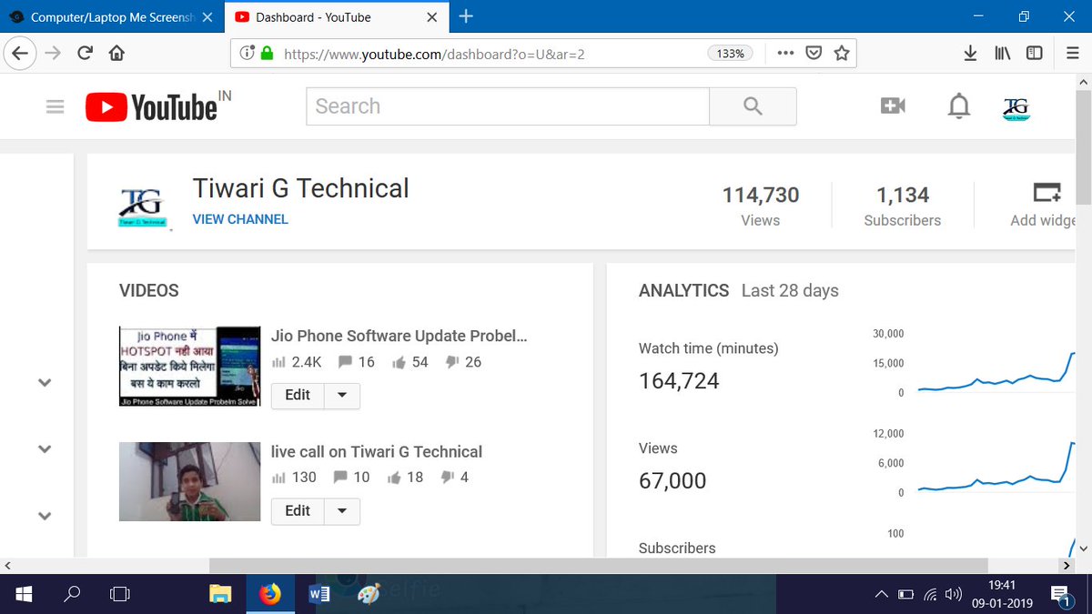Expand the first left sidebar chevron
1092x614 pixels.
[x=43, y=383]
